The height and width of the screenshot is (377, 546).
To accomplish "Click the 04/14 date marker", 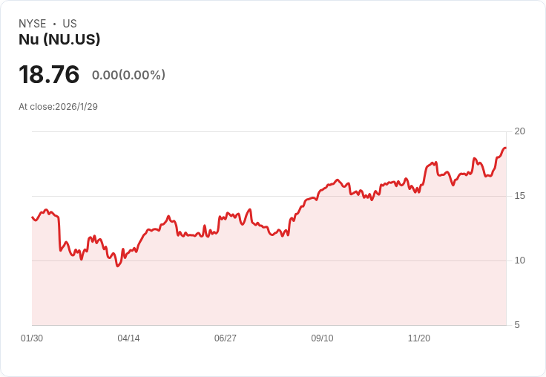I will click(x=128, y=338).
